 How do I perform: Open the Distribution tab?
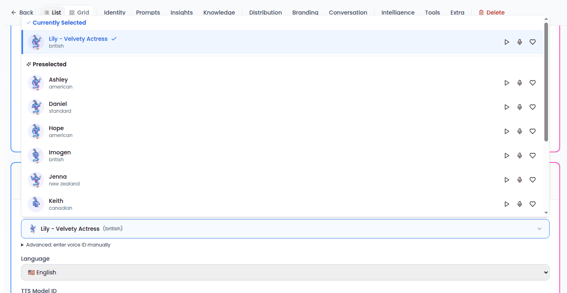pyautogui.click(x=266, y=13)
